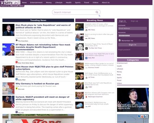Click the Vox.com source icon
This screenshot has height=123, width=154.
click(17, 88)
